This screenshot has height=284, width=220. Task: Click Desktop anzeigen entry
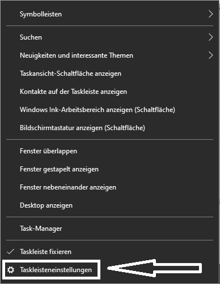pyautogui.click(x=109, y=205)
